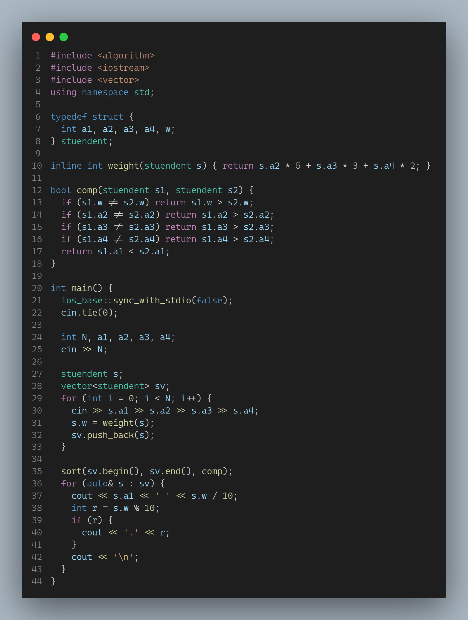Click 'main' on line 20
The height and width of the screenshot is (620, 468).
point(81,288)
